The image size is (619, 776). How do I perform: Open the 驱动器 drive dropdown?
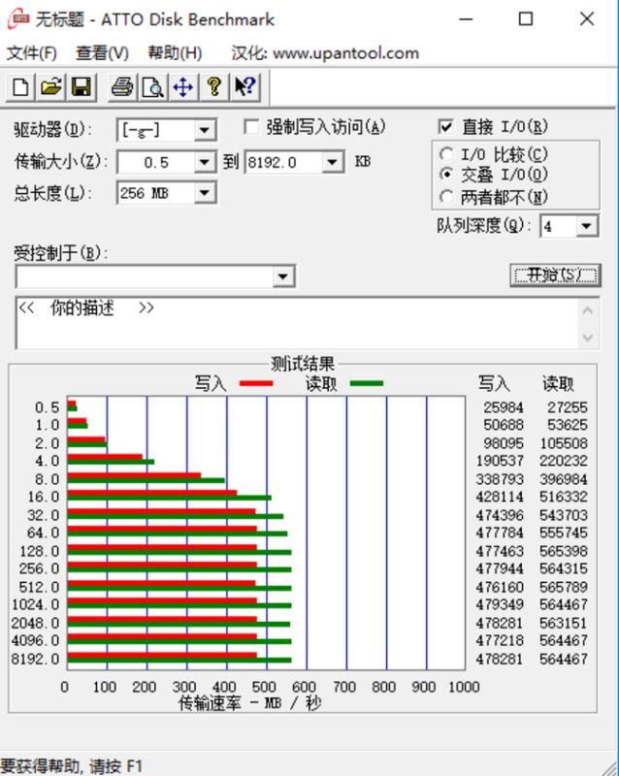coord(205,131)
